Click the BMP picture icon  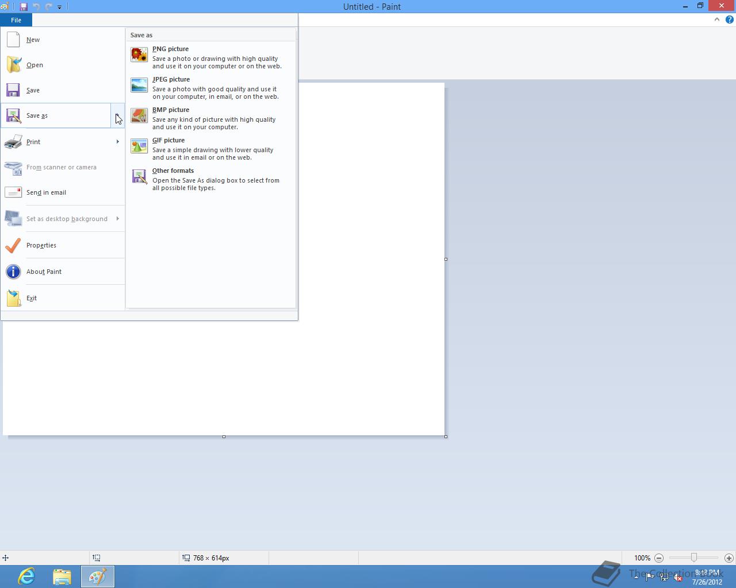click(x=139, y=115)
